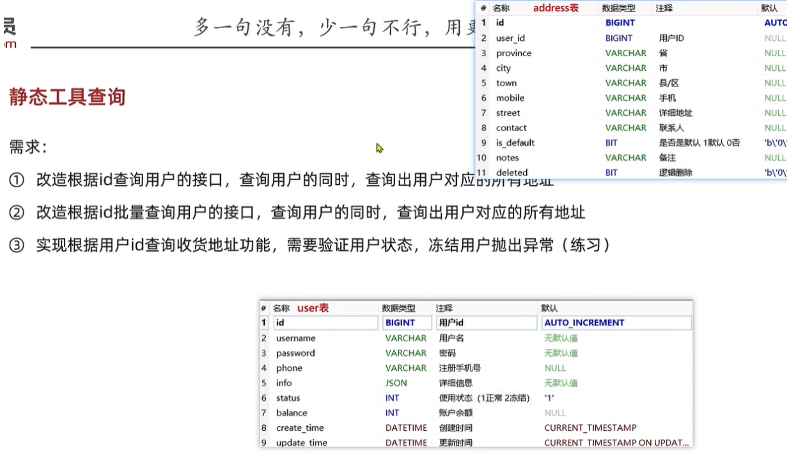This screenshot has height=457, width=805.
Task: Select the user_id row in address table
Action: pyautogui.click(x=510, y=38)
